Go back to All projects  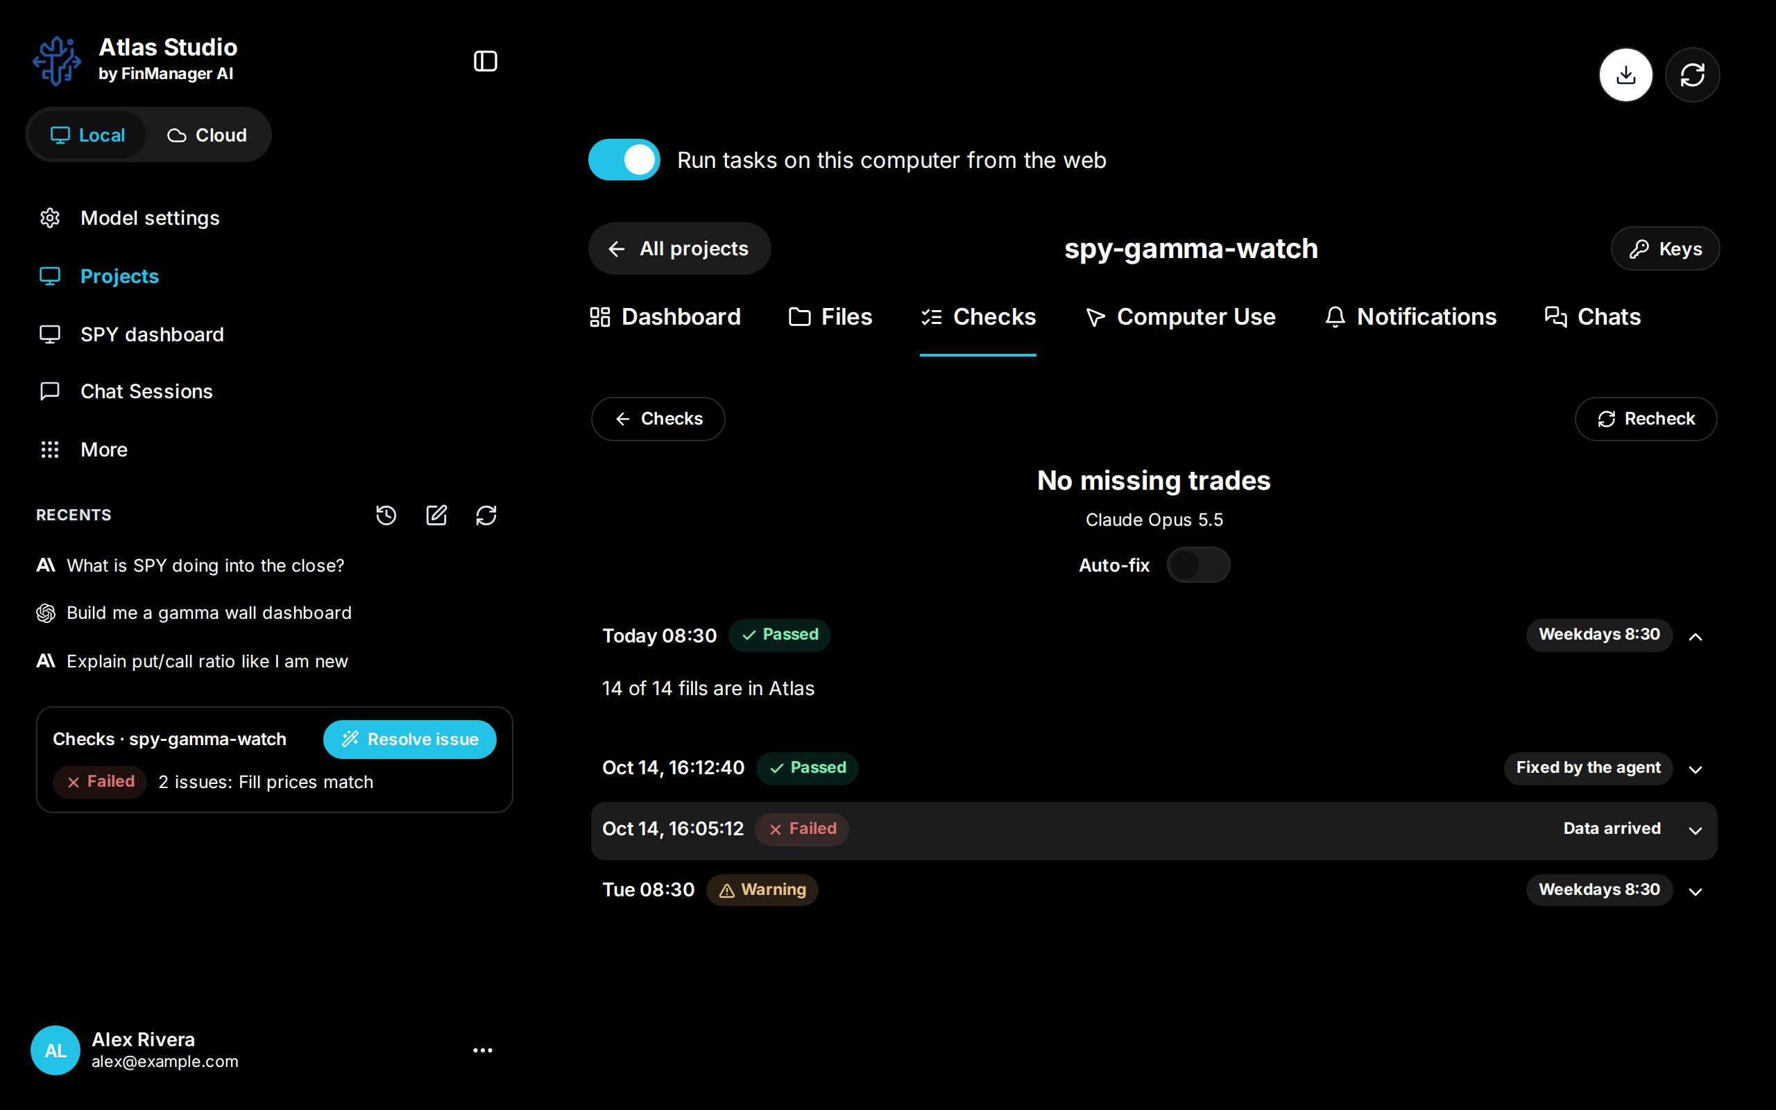pos(679,248)
